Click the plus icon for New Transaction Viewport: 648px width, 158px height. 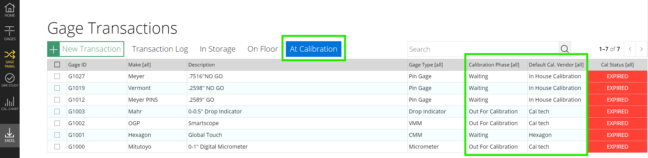point(53,49)
